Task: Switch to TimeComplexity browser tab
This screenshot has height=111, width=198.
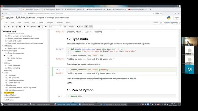Action: tap(53, 10)
